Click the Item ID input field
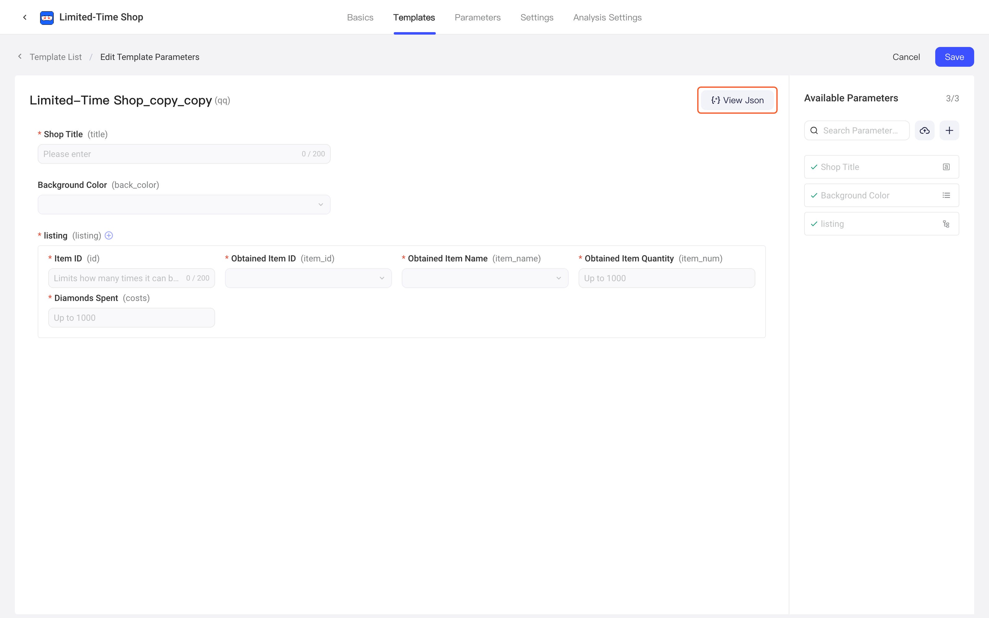The width and height of the screenshot is (989, 618). click(131, 278)
